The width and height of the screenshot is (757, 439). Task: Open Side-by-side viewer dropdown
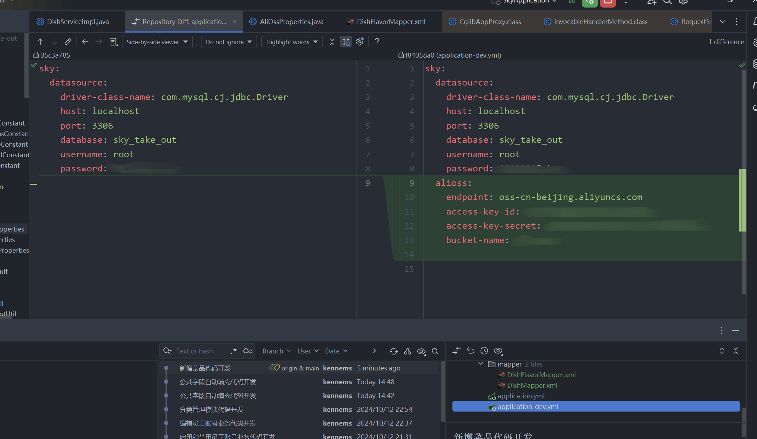point(157,42)
